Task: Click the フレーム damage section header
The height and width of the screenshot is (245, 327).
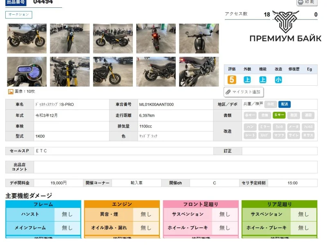Action: pos(43,204)
